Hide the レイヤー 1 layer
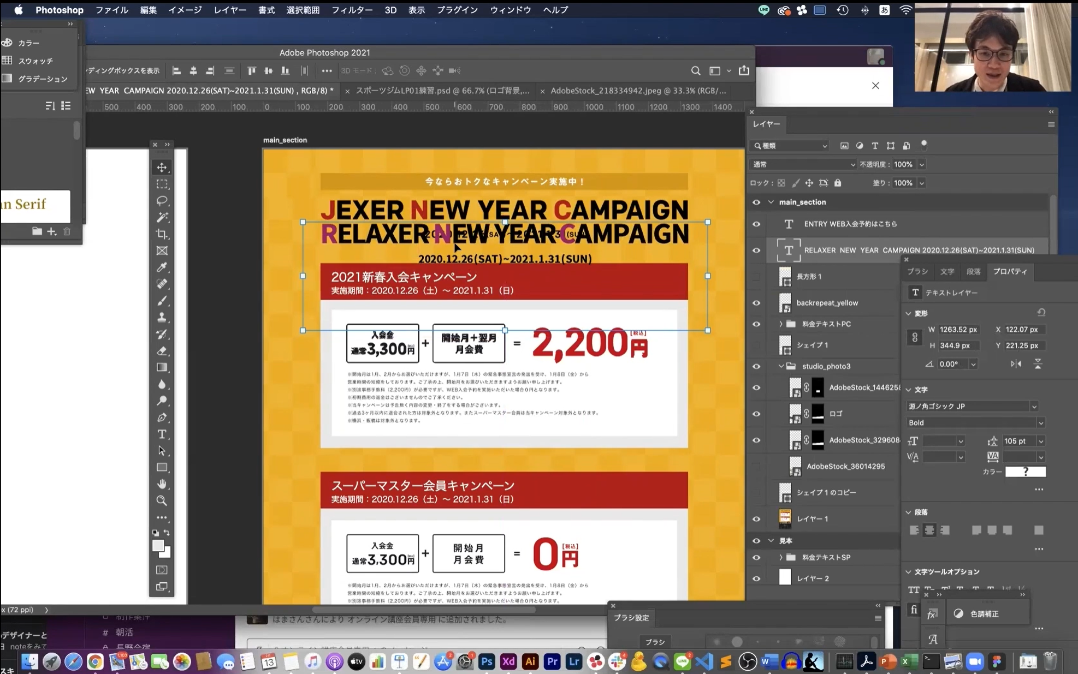This screenshot has width=1078, height=674. 756,519
